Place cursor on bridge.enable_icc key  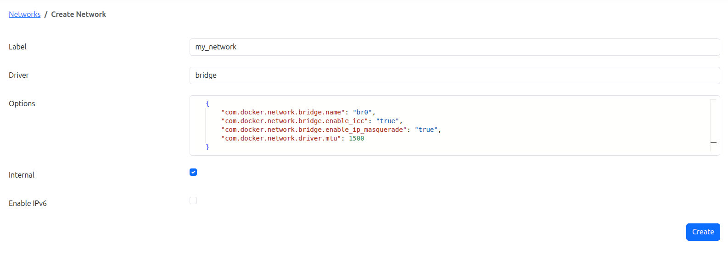(294, 121)
